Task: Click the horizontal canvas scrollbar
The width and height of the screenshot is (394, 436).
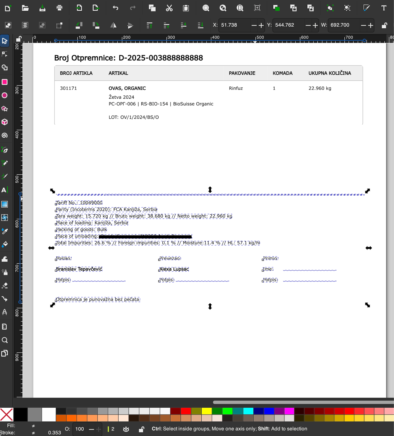Action: pyautogui.click(x=303, y=402)
